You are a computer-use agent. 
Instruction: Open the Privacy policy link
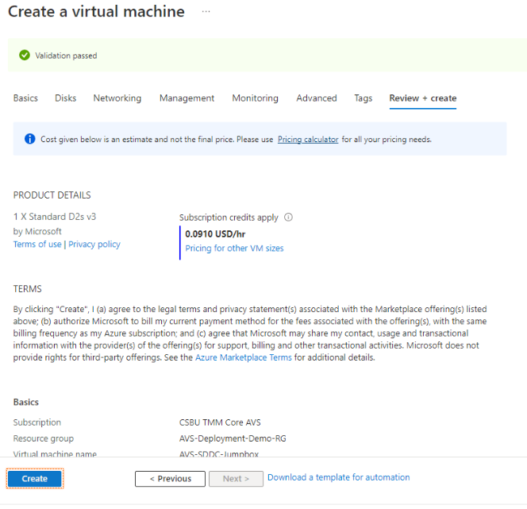point(94,245)
